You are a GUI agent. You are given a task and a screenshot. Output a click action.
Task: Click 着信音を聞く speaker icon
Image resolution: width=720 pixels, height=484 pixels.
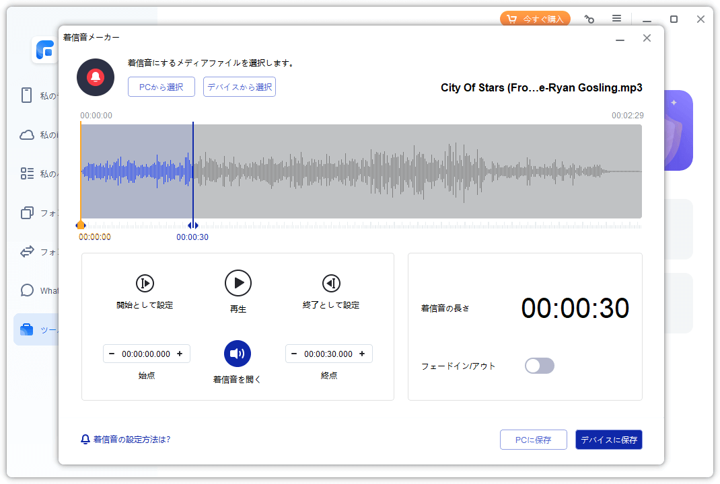[x=238, y=353]
